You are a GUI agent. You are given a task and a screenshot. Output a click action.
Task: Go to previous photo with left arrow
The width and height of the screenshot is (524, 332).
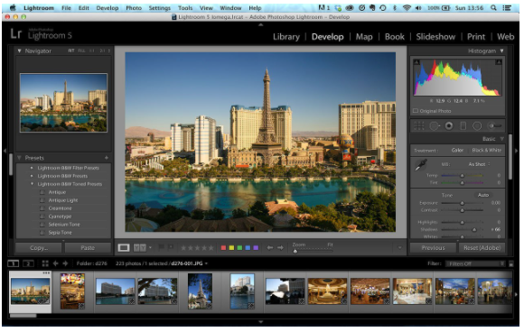[x=270, y=247]
